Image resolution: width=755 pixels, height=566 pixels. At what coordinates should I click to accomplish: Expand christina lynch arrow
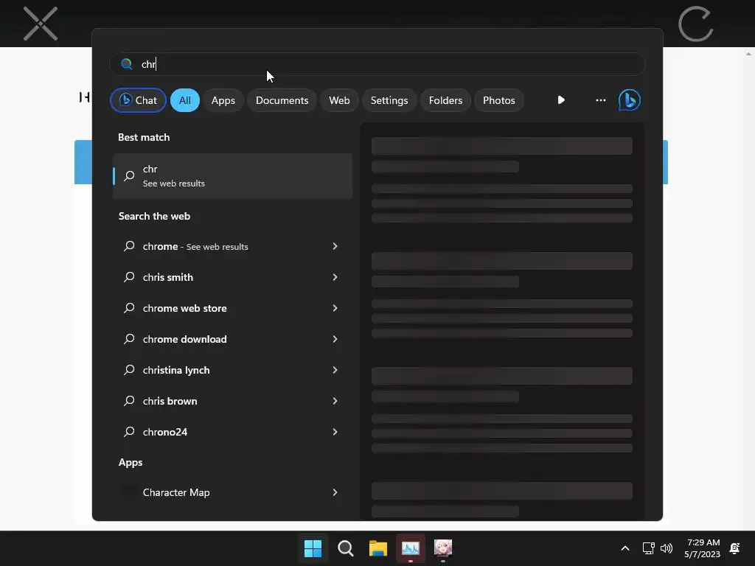click(x=335, y=370)
